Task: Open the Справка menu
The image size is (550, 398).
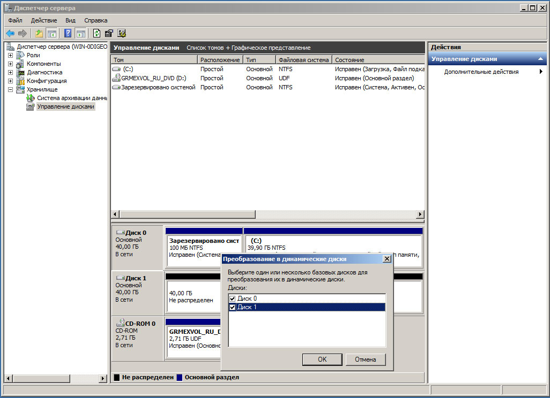Action: tap(96, 20)
